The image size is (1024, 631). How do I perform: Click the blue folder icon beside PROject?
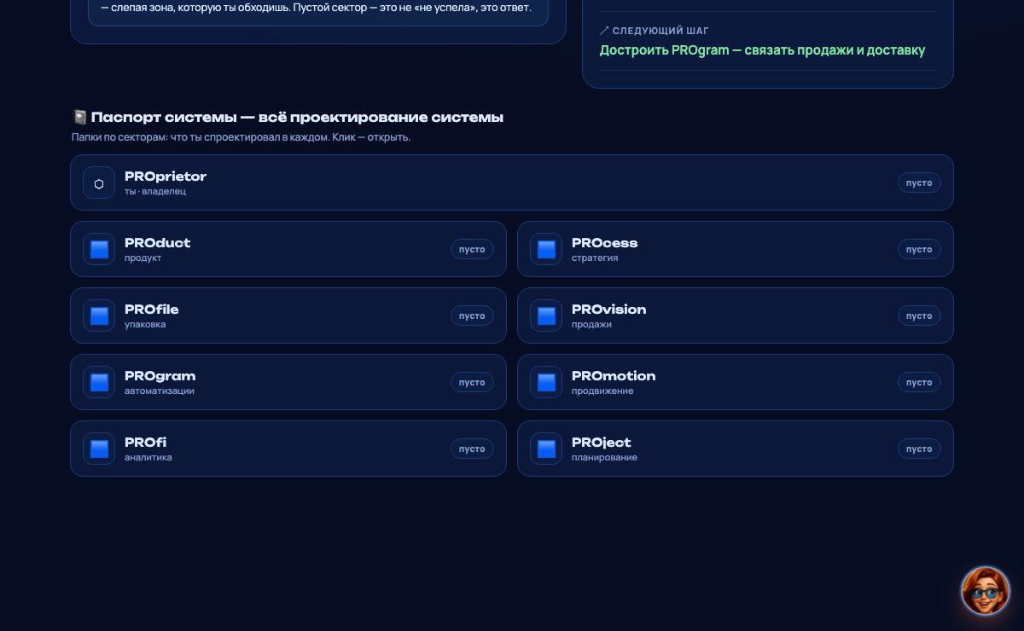tap(546, 449)
